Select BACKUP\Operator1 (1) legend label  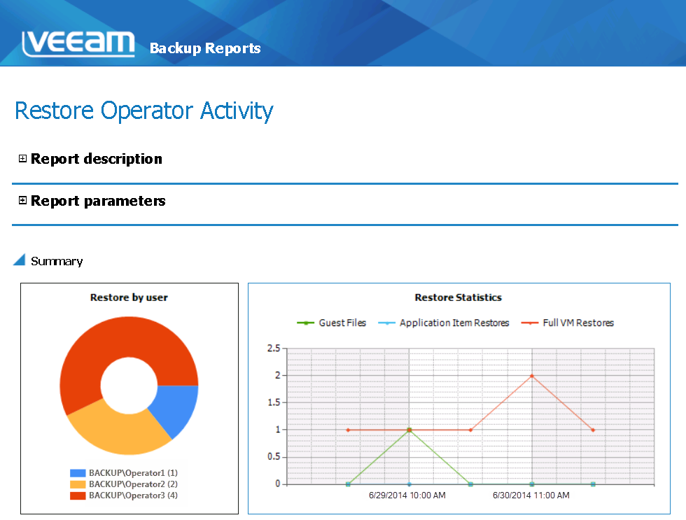134,473
